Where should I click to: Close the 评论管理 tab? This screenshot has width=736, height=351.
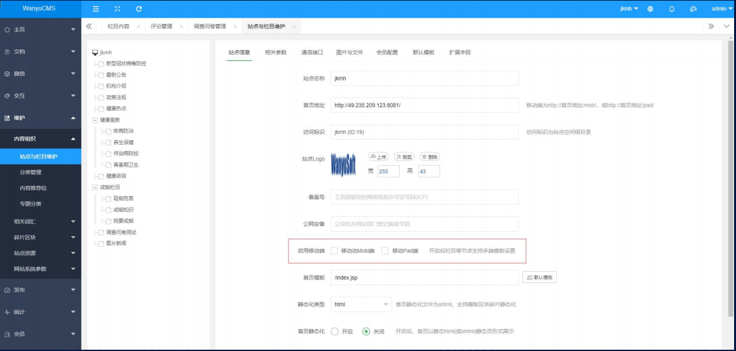coord(181,26)
